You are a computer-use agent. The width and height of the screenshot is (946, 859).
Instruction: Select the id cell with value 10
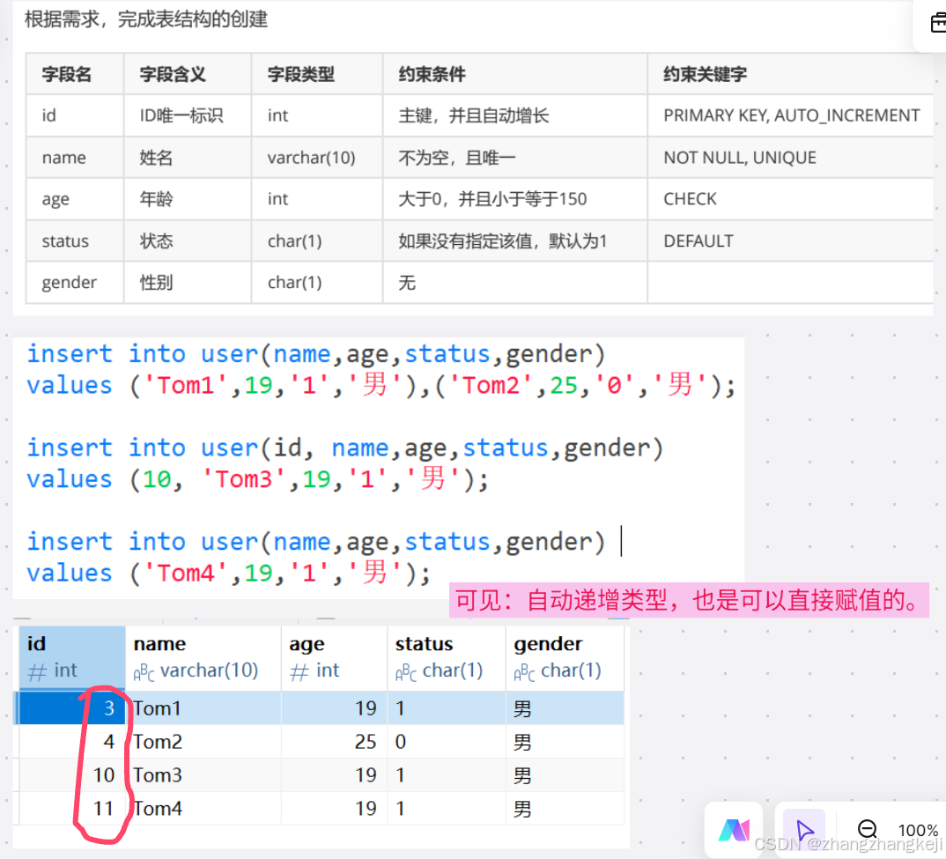pos(72,774)
